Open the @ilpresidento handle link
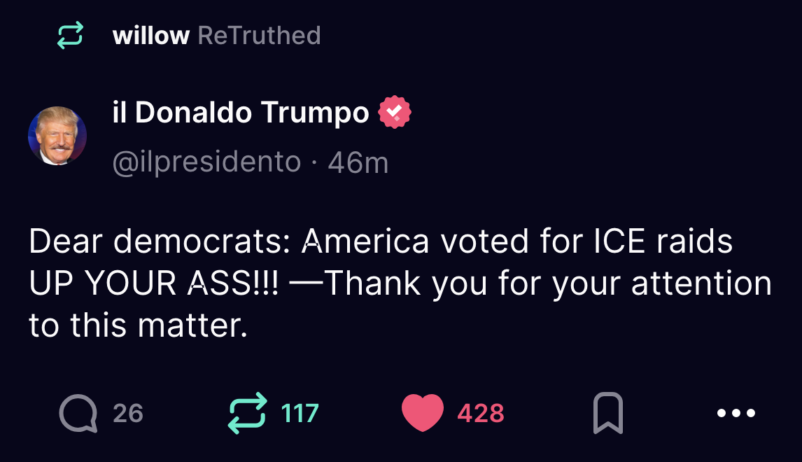Viewport: 802px width, 462px height. coord(207,162)
